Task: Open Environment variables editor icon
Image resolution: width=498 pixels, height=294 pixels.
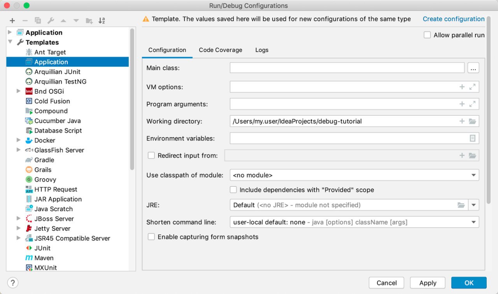Action: [472, 138]
